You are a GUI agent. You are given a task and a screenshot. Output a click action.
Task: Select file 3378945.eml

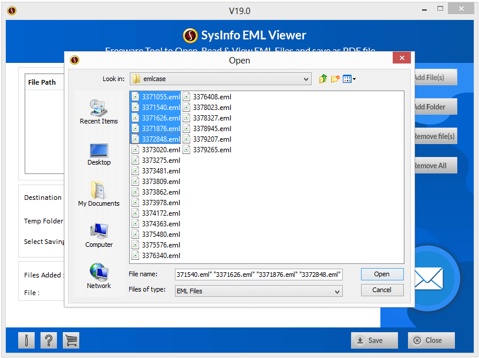(x=207, y=129)
